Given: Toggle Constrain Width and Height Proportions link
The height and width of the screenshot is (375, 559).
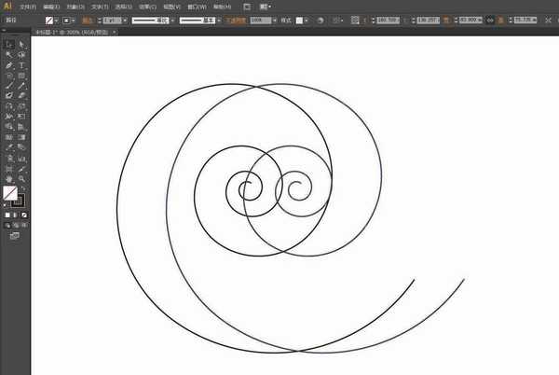Looking at the screenshot, I should click(x=489, y=19).
